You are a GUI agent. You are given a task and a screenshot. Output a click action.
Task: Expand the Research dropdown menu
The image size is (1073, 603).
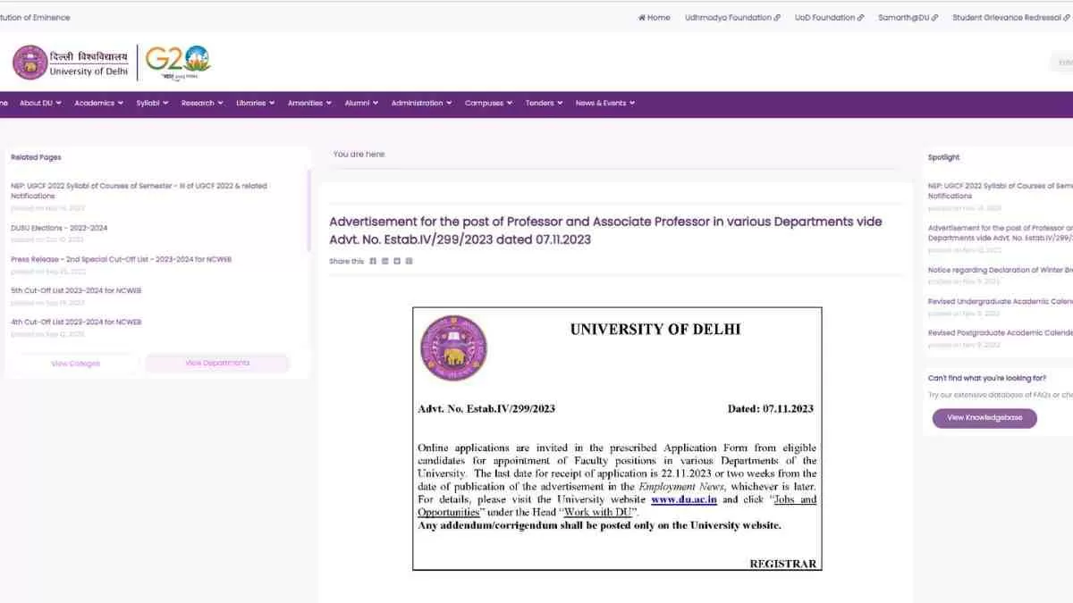[202, 103]
